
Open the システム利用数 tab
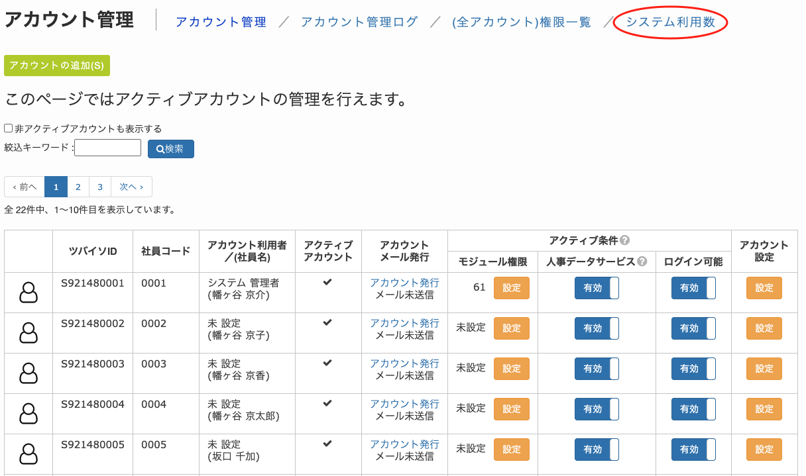tap(671, 22)
